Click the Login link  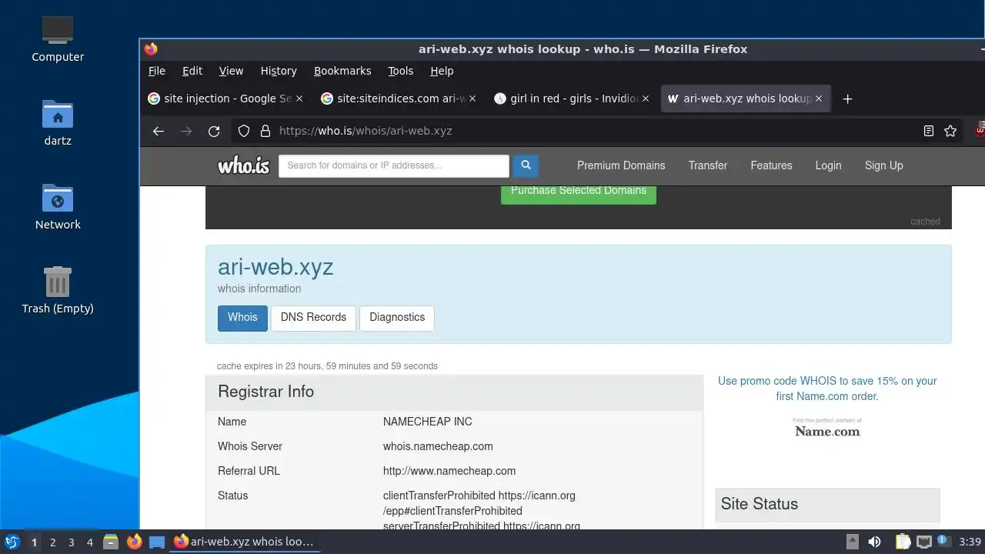point(828,165)
